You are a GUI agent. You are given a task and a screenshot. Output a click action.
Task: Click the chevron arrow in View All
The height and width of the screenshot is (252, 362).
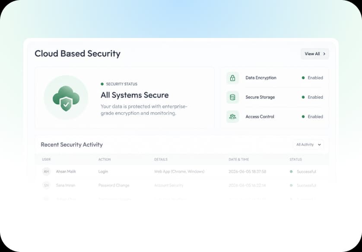tap(324, 54)
